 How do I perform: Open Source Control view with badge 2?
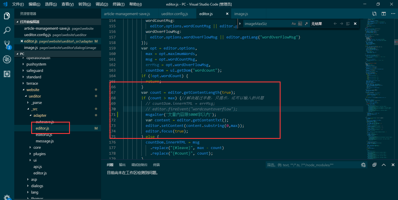[7, 45]
